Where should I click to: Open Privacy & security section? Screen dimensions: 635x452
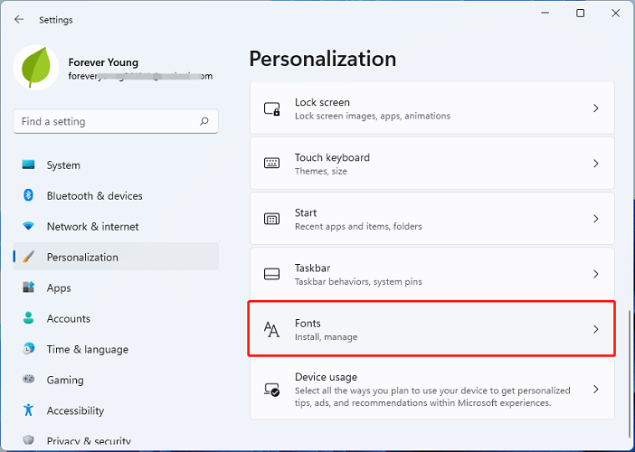point(90,441)
